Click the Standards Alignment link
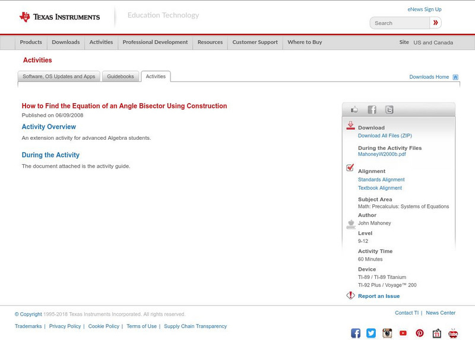The height and width of the screenshot is (340, 475). tap(381, 179)
